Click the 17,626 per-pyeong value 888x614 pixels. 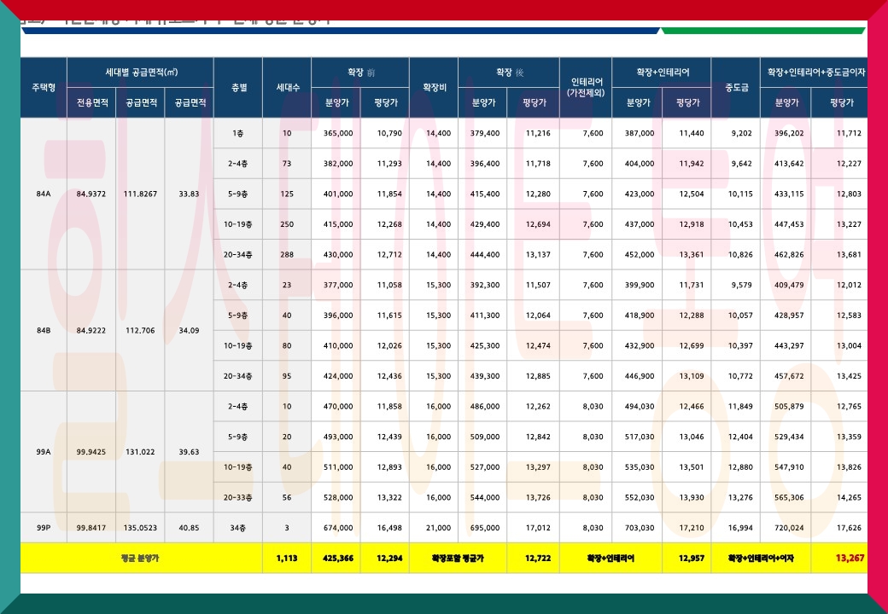pos(849,528)
